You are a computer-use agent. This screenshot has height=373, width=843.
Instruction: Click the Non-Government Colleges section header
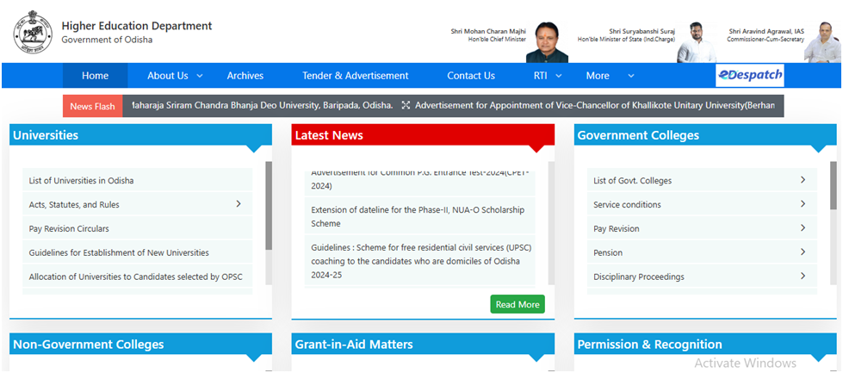140,344
